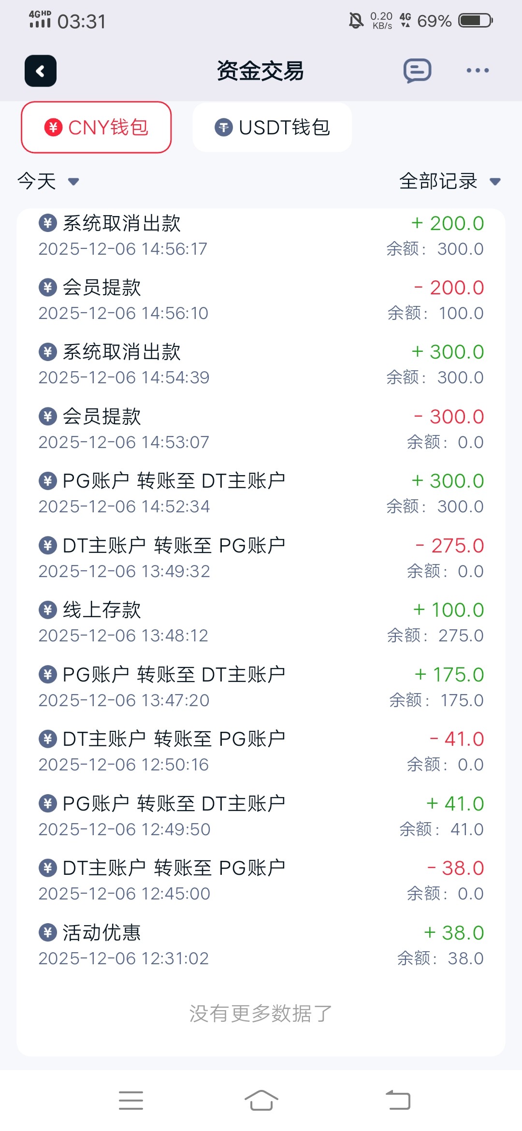The height and width of the screenshot is (1131, 522).
Task: Tap the 资金交易 page title
Action: 261,71
